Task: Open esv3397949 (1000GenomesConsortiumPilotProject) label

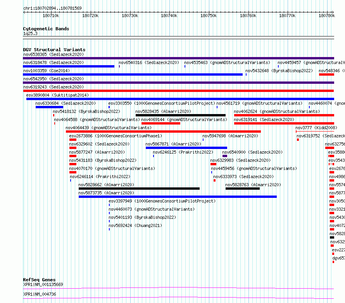Action: click(x=162, y=201)
